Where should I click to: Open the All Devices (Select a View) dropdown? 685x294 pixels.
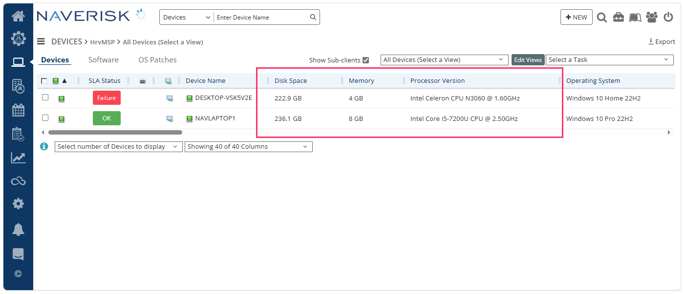click(445, 60)
